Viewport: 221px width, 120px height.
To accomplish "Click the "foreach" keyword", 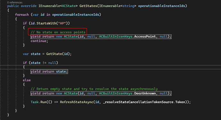I will 22,15.
